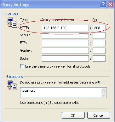
Task: Confirm settings with the OK button
Action: (73, 115)
